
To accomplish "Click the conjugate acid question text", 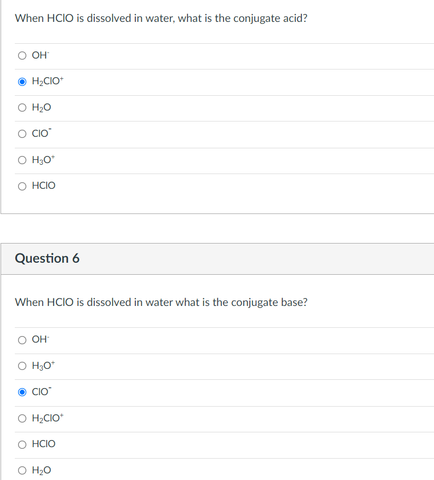I will click(161, 19).
